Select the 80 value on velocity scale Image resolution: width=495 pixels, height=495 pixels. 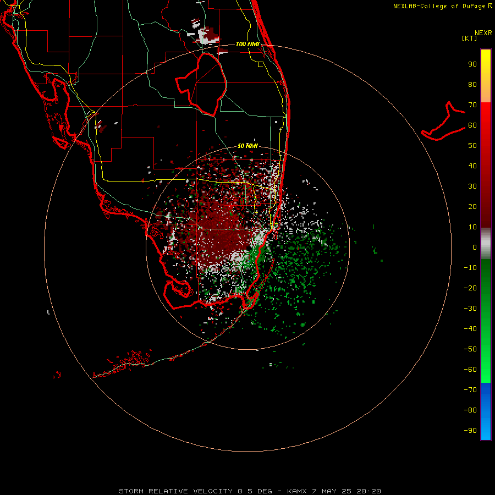tap(472, 85)
